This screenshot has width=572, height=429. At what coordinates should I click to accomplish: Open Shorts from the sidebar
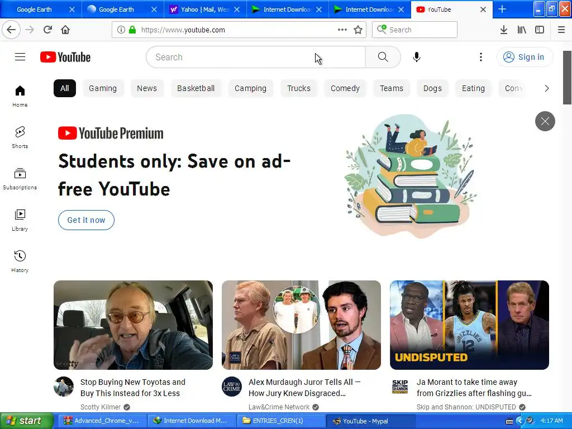(x=20, y=137)
